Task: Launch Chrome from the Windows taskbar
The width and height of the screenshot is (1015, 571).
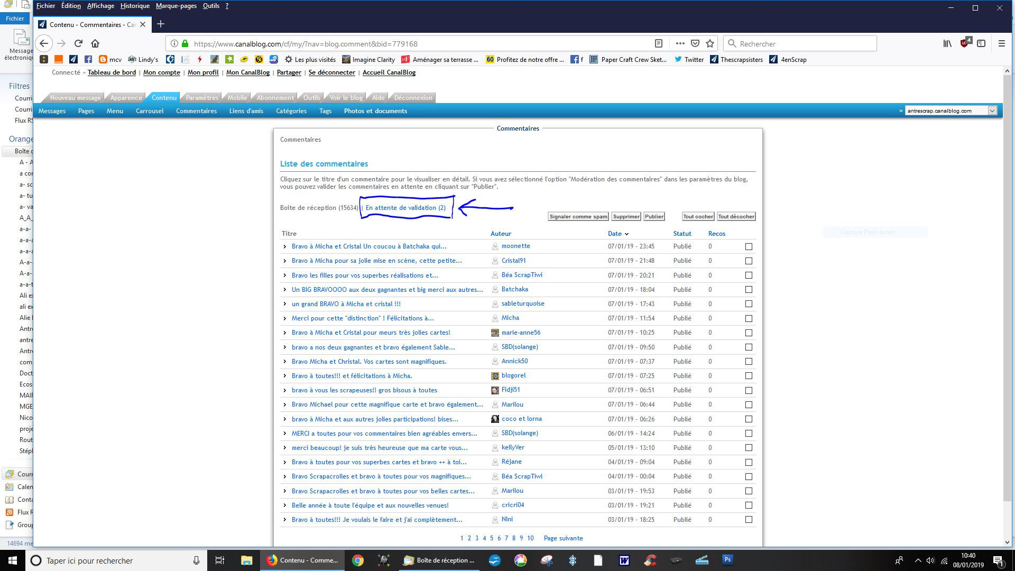Action: tap(358, 560)
